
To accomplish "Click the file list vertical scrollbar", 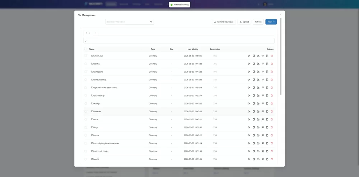I will 281,56.
